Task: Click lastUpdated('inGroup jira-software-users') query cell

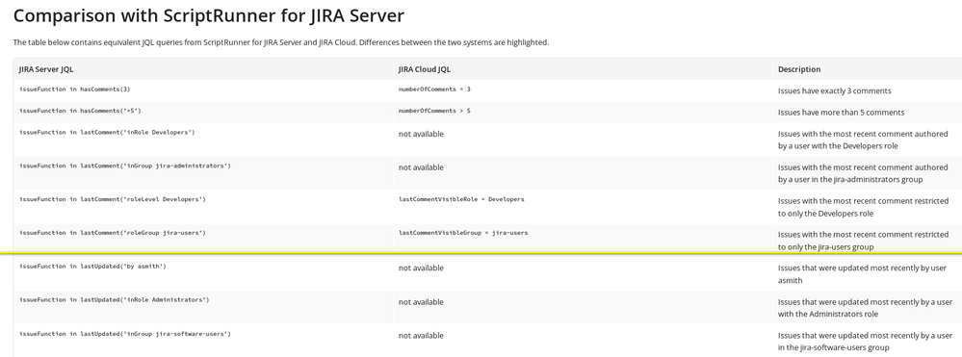Action: [125, 334]
